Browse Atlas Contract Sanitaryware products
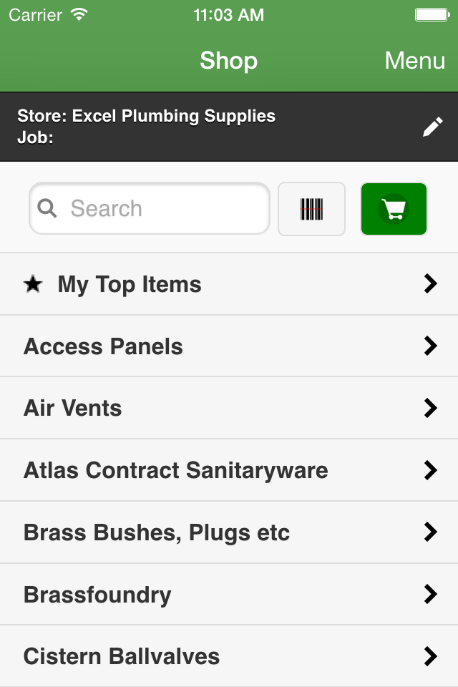Image resolution: width=458 pixels, height=687 pixels. pyautogui.click(x=229, y=470)
